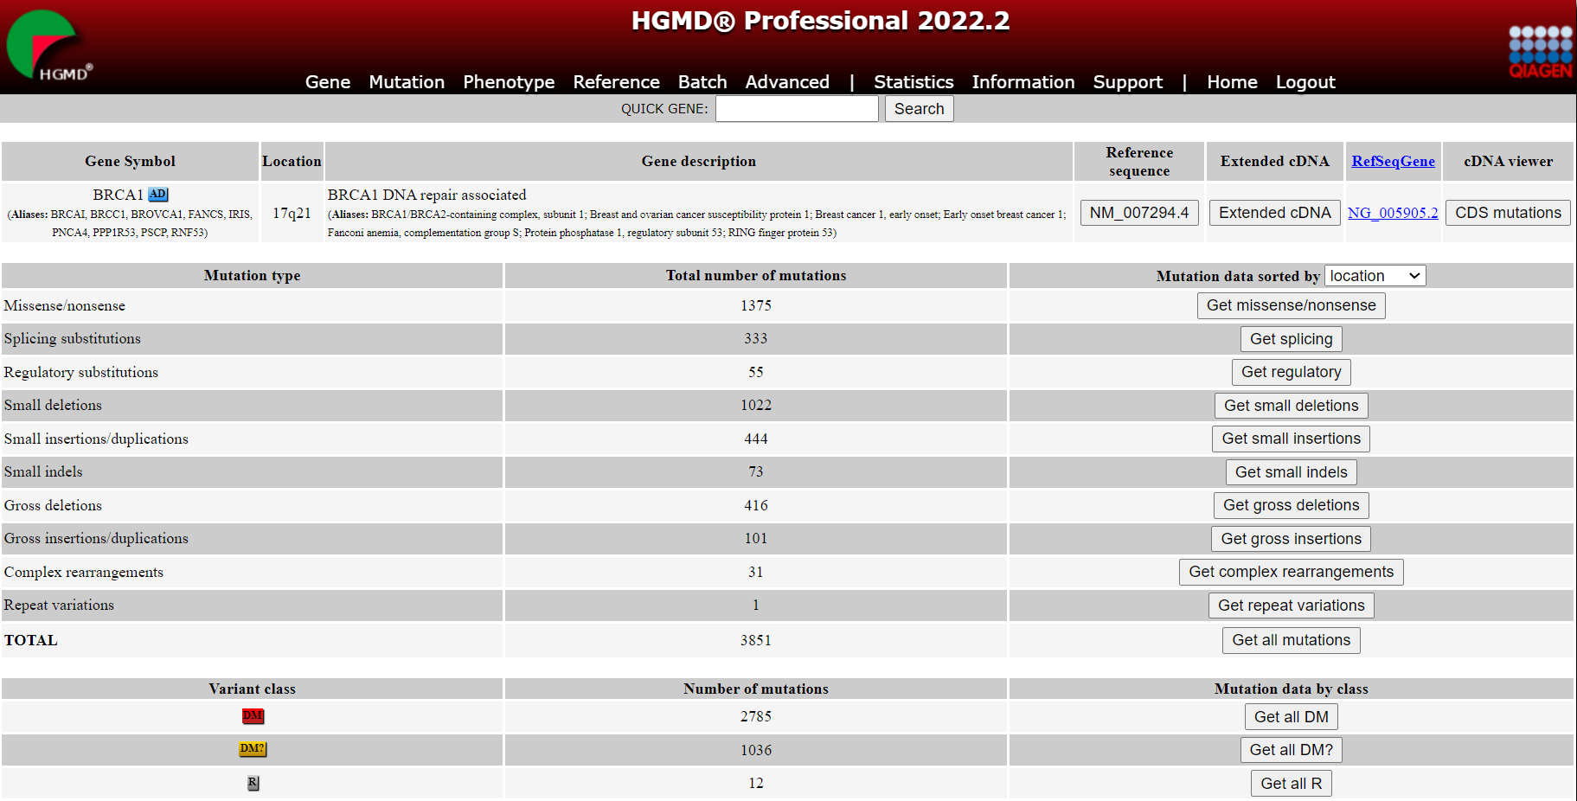
Task: Open the NG_005905.2 link
Action: tap(1393, 213)
